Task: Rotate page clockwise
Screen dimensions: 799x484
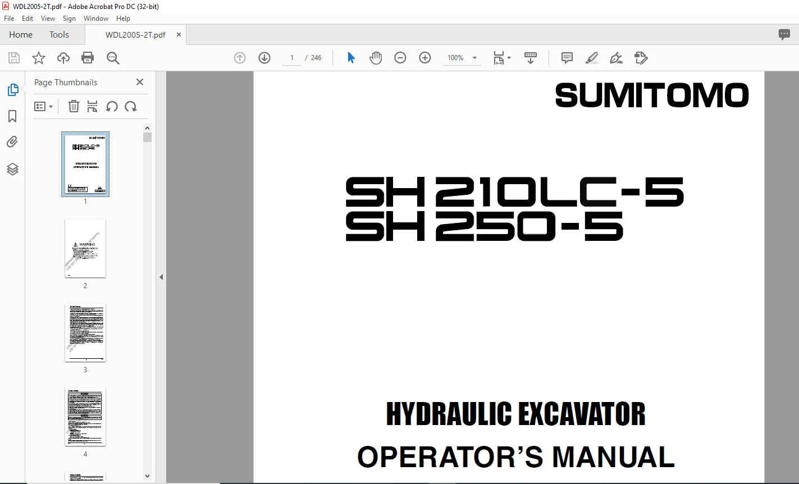Action: pos(131,106)
